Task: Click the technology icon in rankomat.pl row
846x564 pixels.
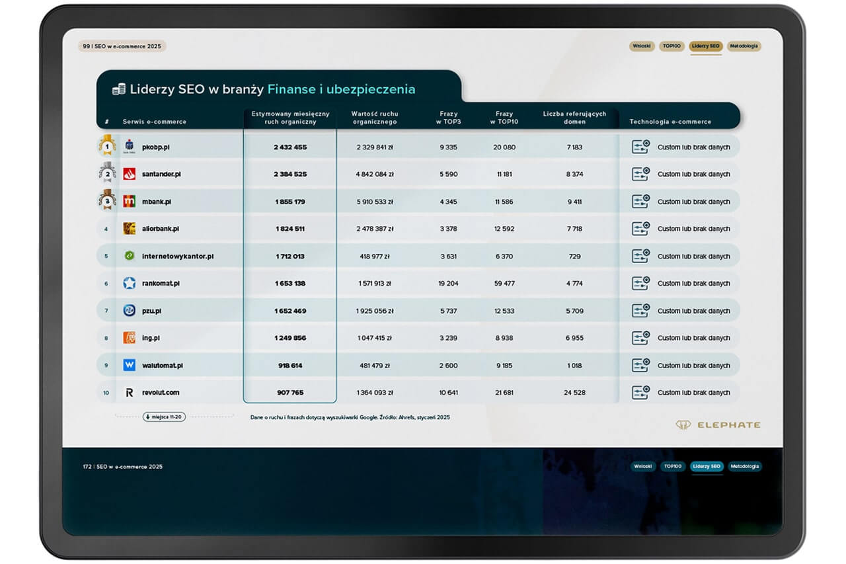Action: pyautogui.click(x=640, y=283)
